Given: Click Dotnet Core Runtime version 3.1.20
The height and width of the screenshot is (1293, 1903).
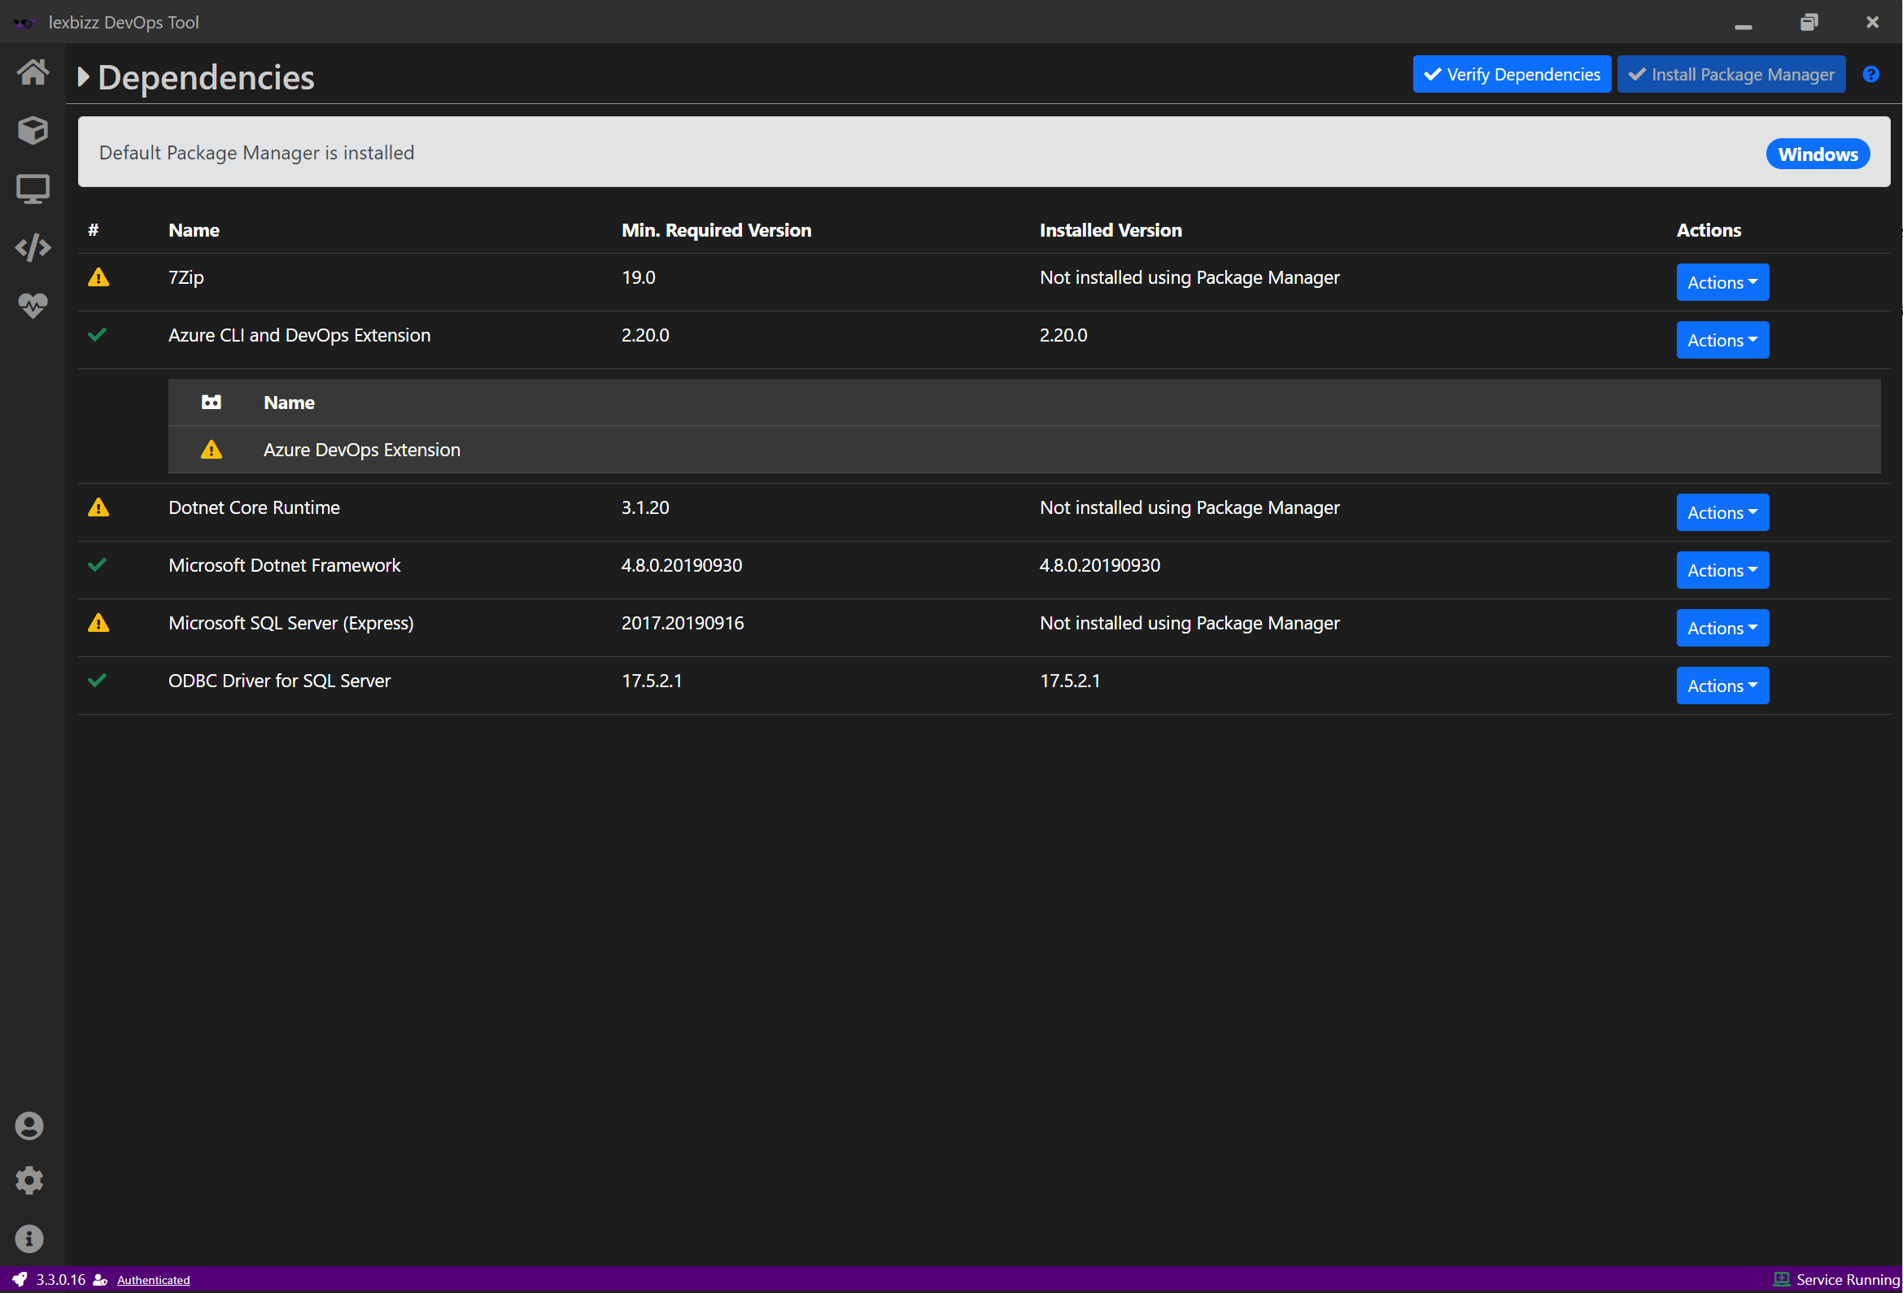Looking at the screenshot, I should (645, 507).
